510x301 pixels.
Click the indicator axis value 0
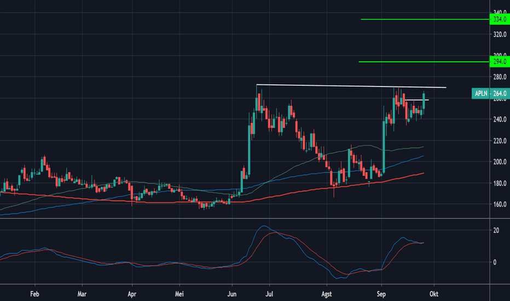point(495,262)
